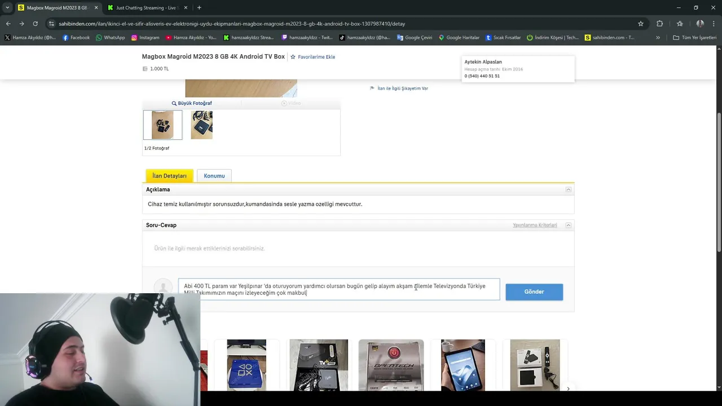Switch to Just Chatting Streaming tab
Viewport: 722px width, 406px height.
coord(148,8)
